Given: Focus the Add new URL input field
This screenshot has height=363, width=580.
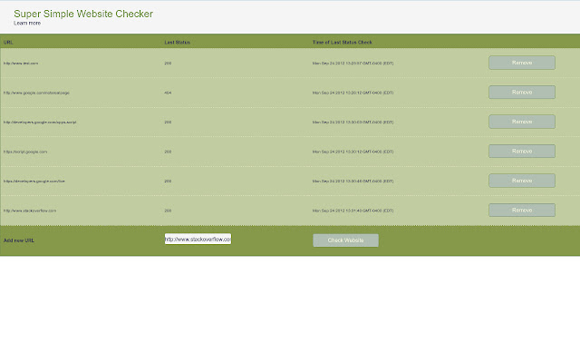Looking at the screenshot, I should 198,239.
